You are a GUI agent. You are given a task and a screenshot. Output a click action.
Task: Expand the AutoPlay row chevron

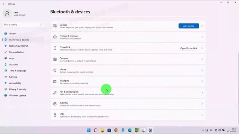(202, 104)
